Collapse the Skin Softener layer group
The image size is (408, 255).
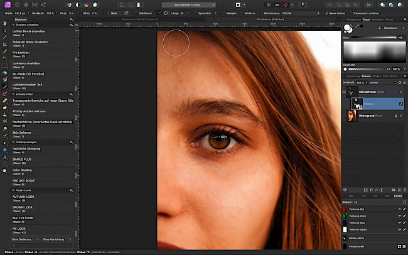pyautogui.click(x=345, y=92)
